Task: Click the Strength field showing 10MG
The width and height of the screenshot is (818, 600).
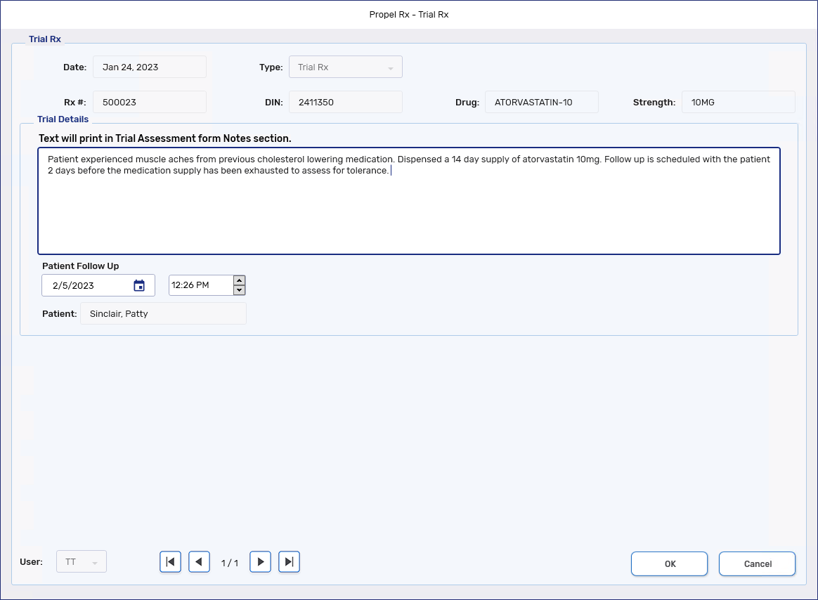Action: pos(738,102)
